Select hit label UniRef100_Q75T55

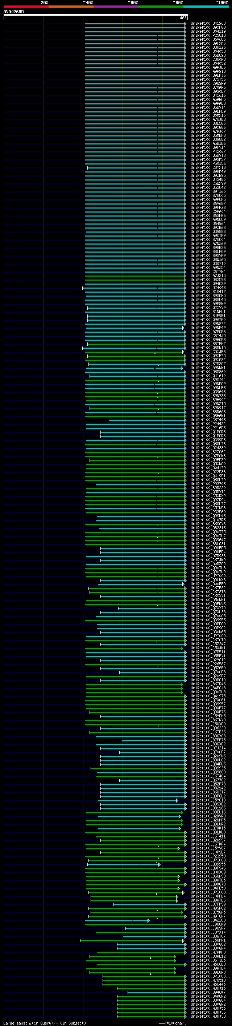pos(208,80)
